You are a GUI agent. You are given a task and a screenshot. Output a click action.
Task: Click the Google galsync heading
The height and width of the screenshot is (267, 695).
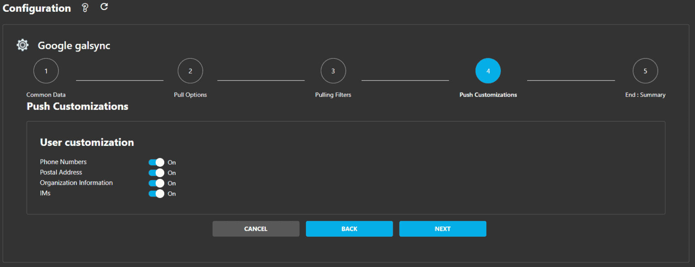(x=74, y=46)
